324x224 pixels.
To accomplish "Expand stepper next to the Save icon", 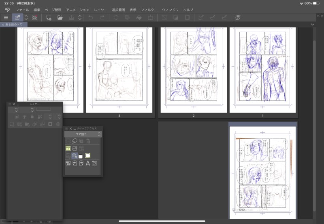I will (x=80, y=17).
